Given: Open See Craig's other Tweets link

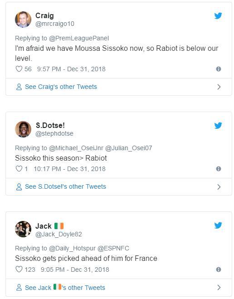Looking at the screenshot, I should point(61,87).
